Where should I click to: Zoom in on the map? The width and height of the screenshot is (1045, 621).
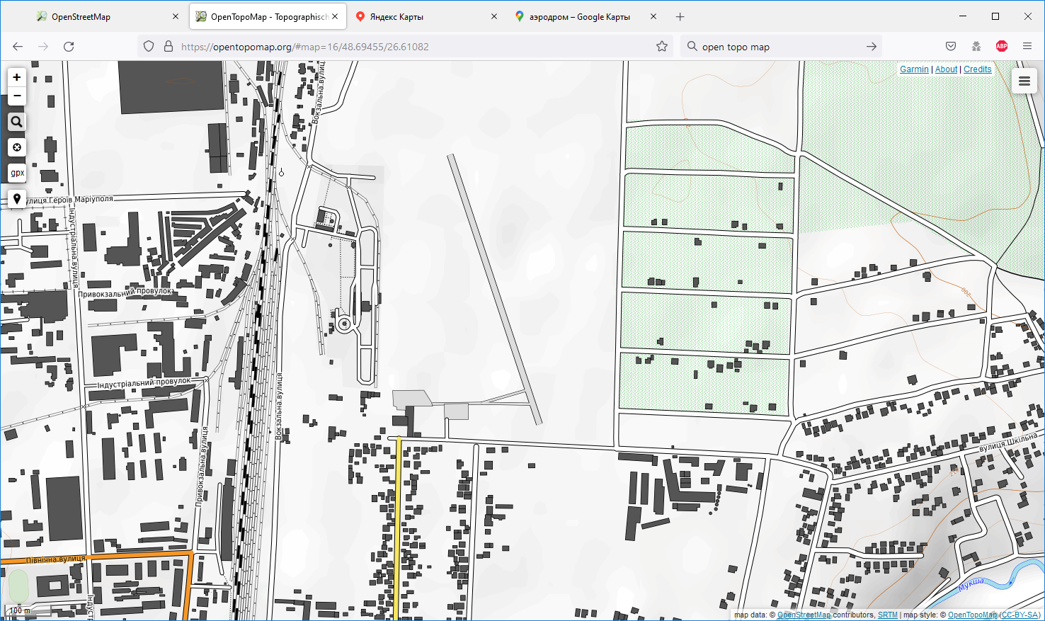(17, 77)
